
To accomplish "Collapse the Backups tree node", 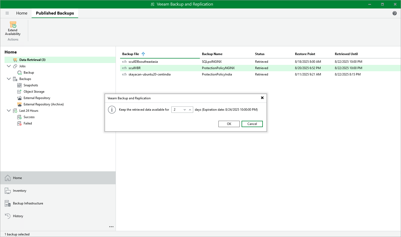I will [x=9, y=79].
